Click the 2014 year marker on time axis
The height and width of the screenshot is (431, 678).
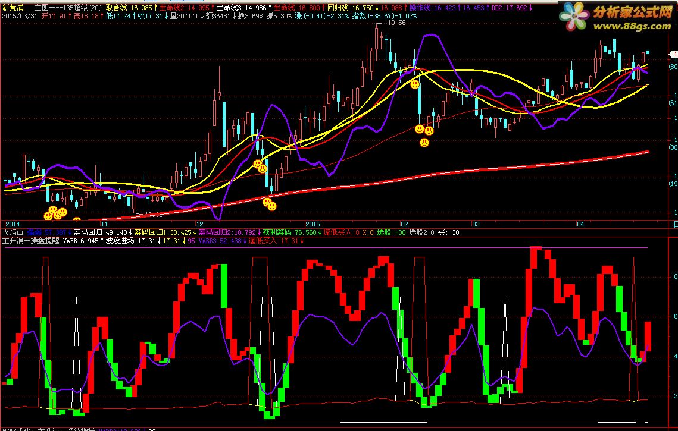click(13, 224)
